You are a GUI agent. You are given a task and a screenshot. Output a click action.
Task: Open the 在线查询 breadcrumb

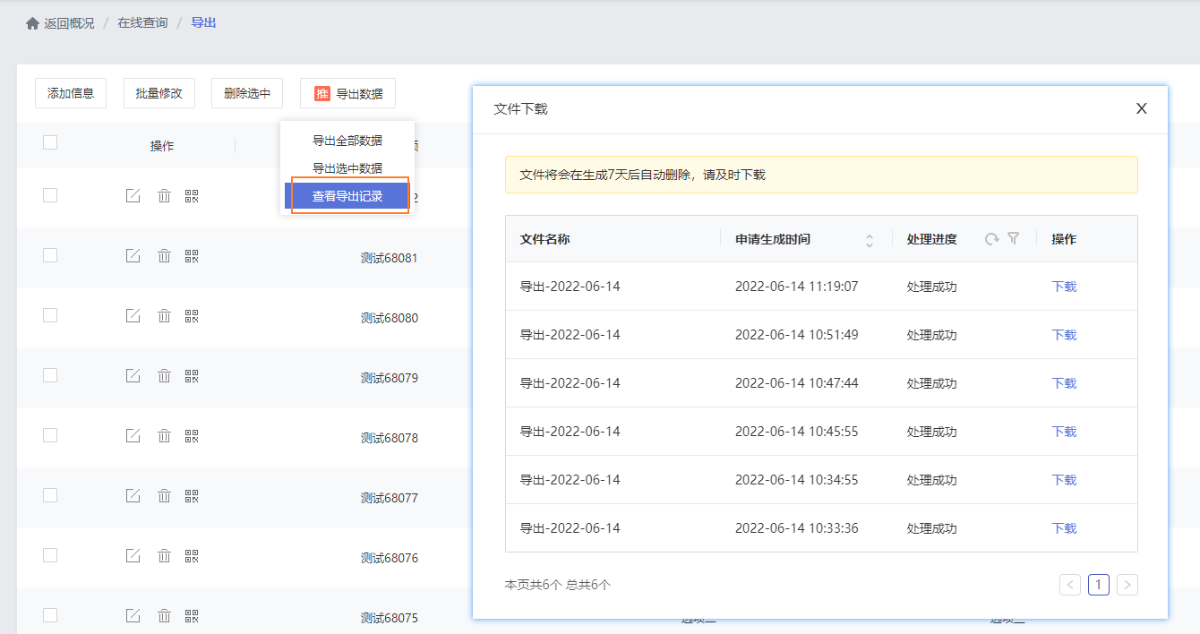pyautogui.click(x=142, y=22)
